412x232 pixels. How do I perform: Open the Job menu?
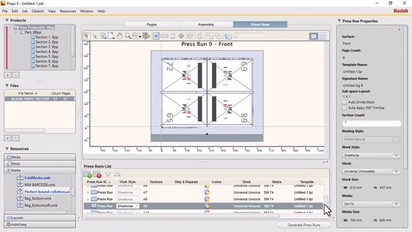24,11
